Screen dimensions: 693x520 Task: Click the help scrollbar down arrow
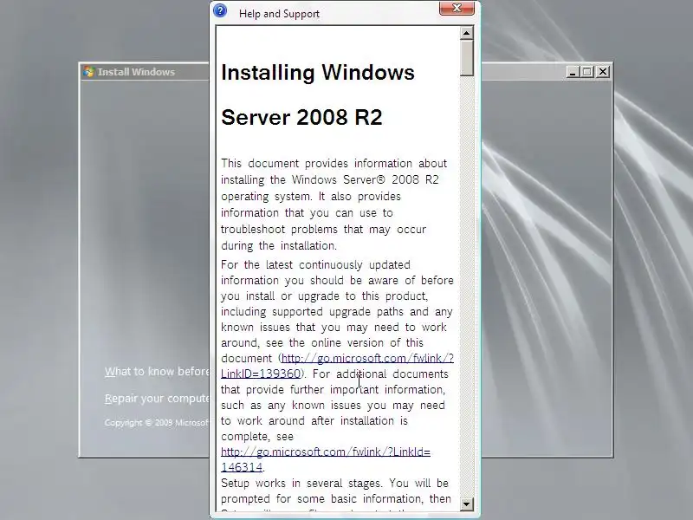pos(466,504)
